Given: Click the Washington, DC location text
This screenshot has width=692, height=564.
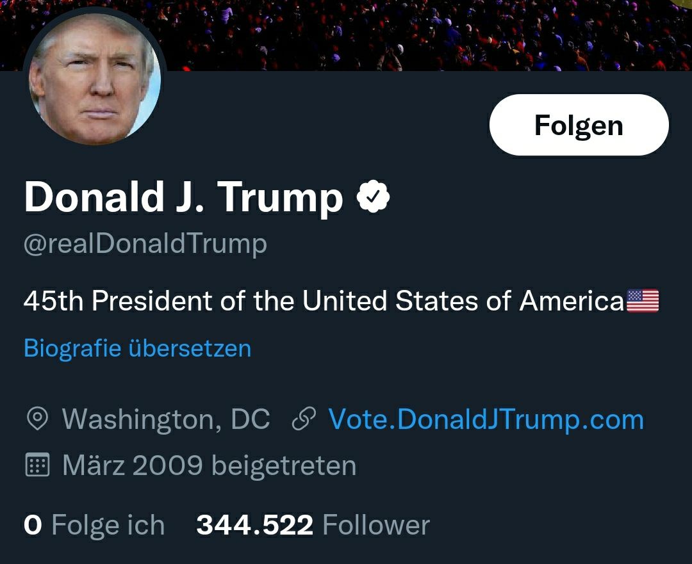Looking at the screenshot, I should (x=165, y=419).
